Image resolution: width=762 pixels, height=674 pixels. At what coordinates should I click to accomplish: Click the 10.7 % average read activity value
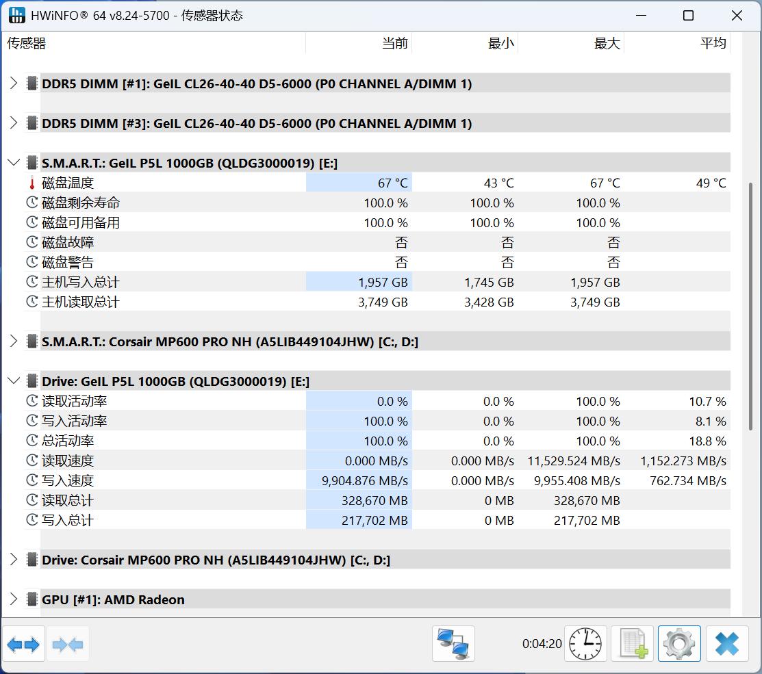tap(708, 402)
